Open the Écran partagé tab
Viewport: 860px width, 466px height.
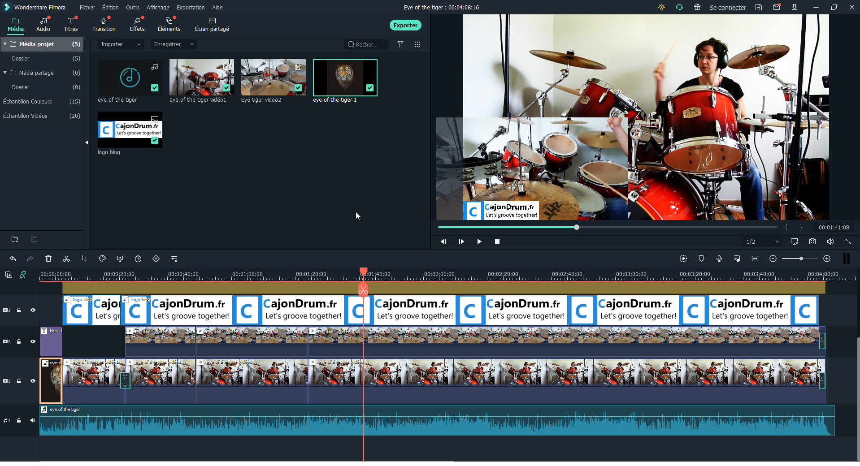[x=212, y=25]
